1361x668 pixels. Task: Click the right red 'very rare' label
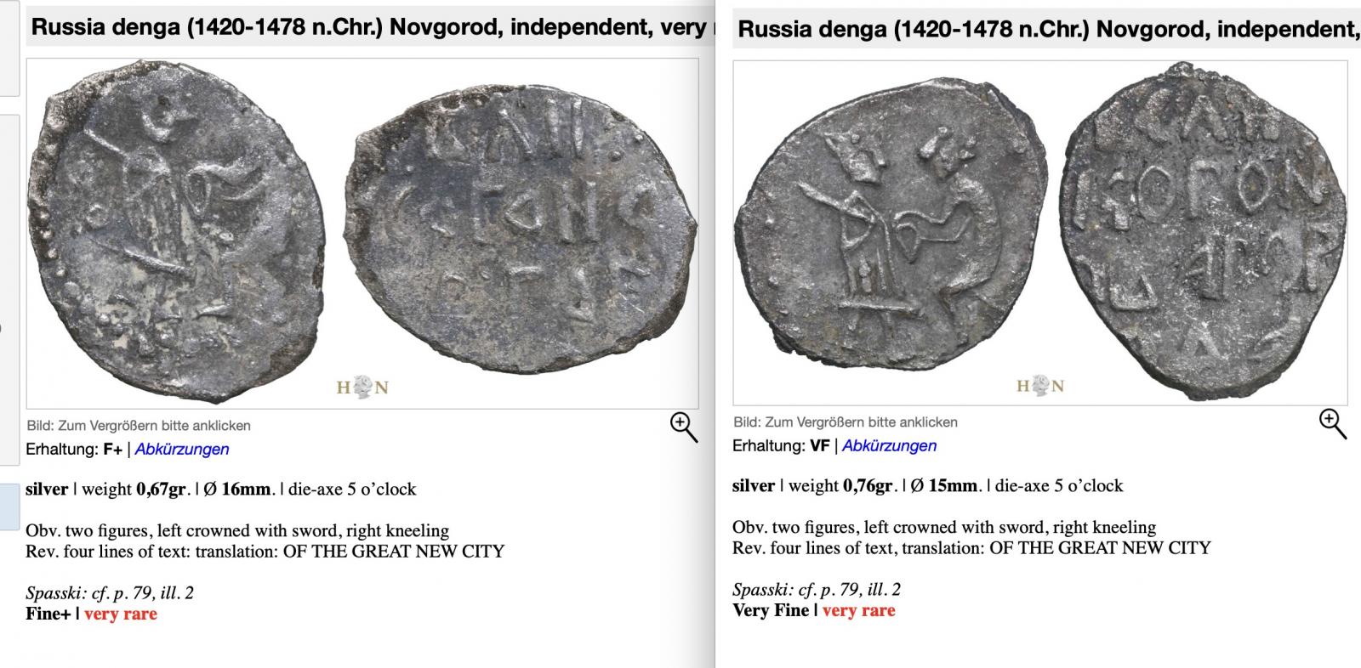click(x=858, y=610)
